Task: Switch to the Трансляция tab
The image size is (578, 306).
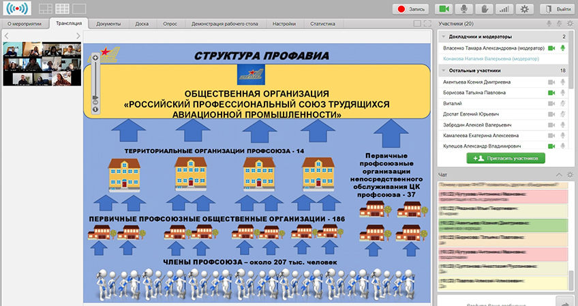Action: [69, 23]
